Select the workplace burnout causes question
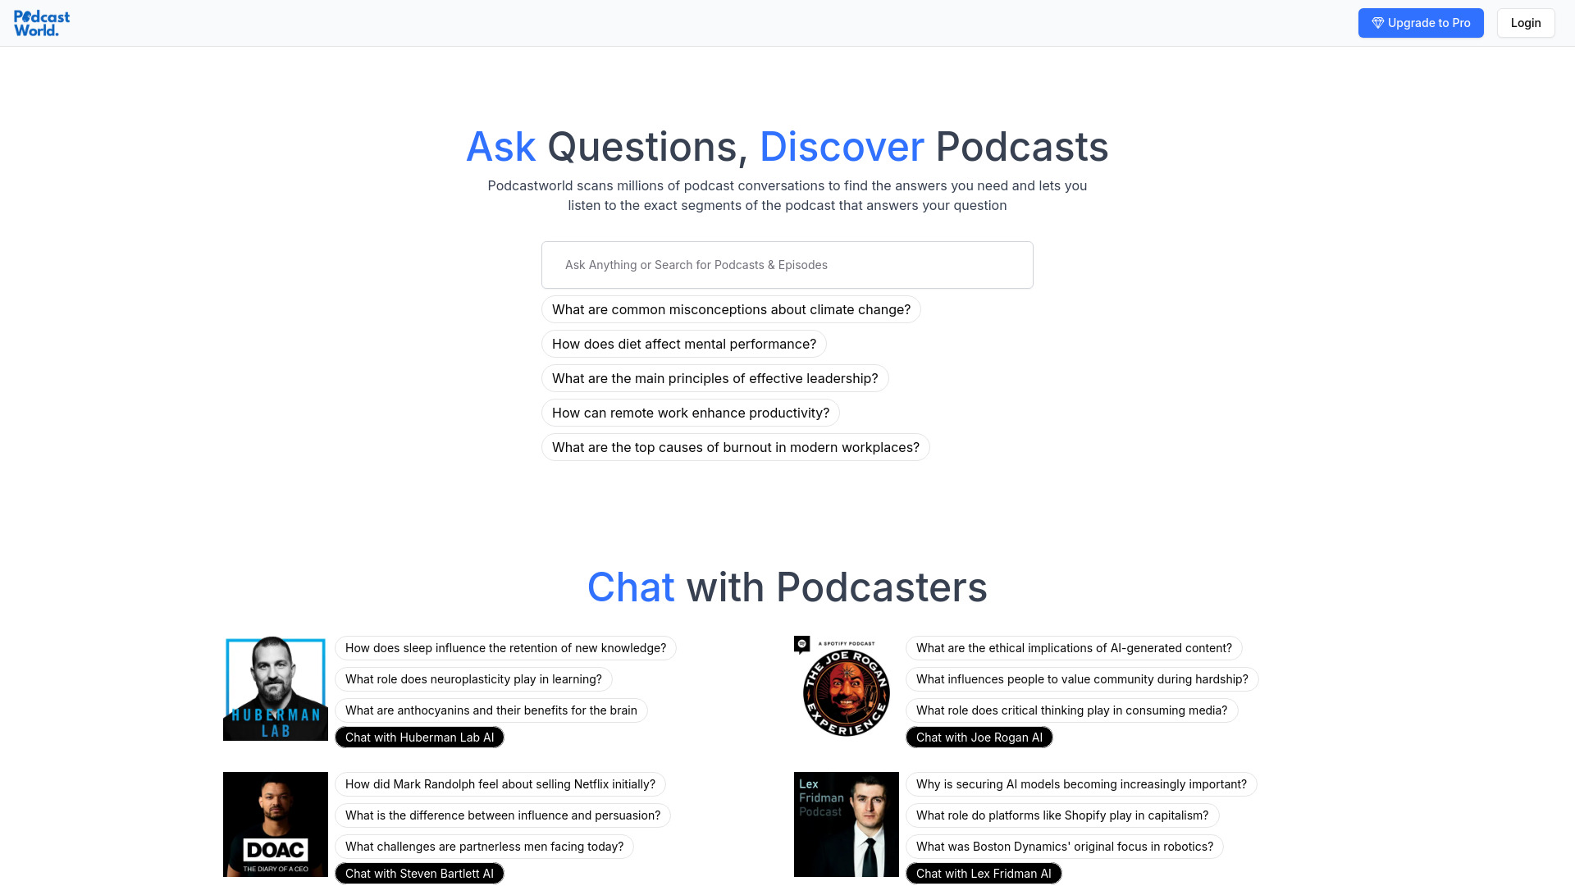 (736, 447)
